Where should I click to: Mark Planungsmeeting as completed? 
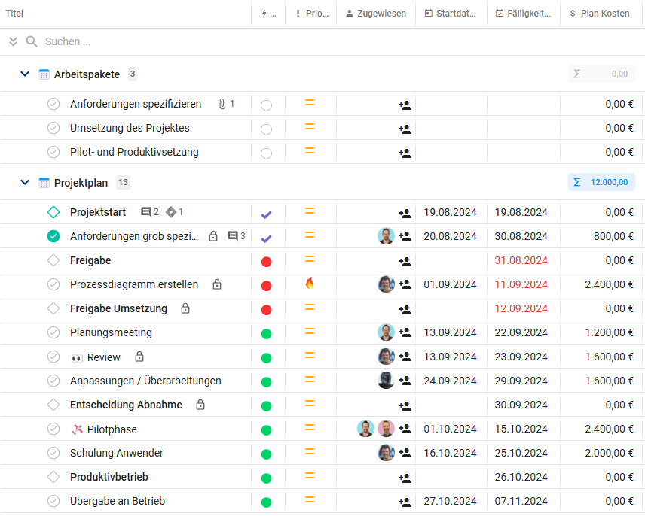point(53,332)
